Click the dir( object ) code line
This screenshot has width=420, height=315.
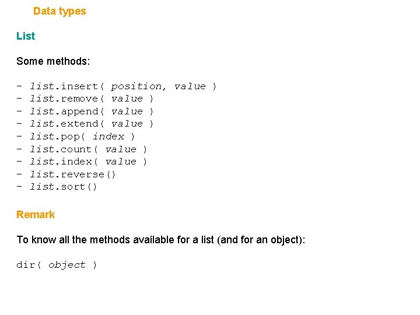tap(57, 265)
